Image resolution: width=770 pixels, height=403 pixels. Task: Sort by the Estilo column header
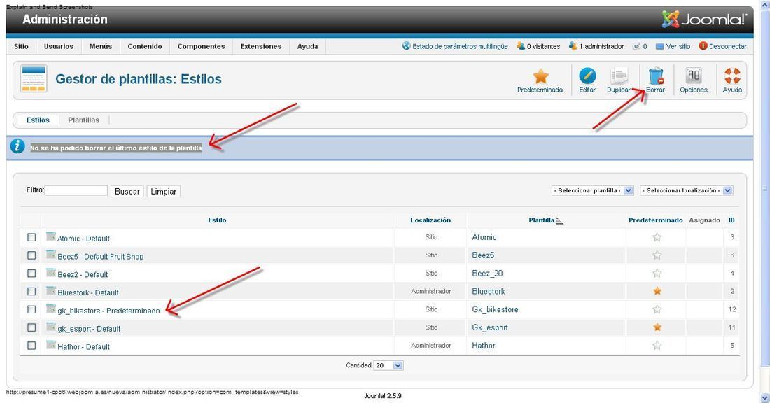[x=217, y=220]
